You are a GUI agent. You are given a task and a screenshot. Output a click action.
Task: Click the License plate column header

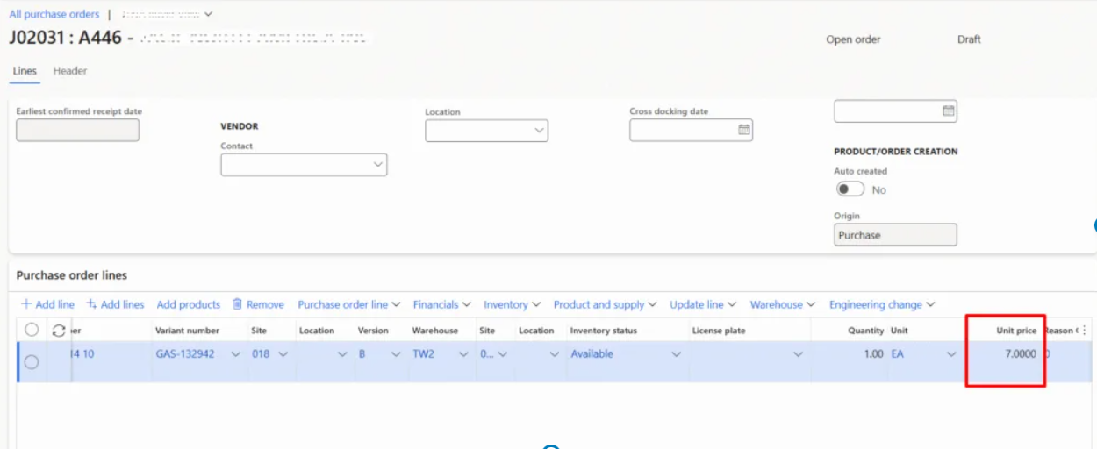point(718,331)
